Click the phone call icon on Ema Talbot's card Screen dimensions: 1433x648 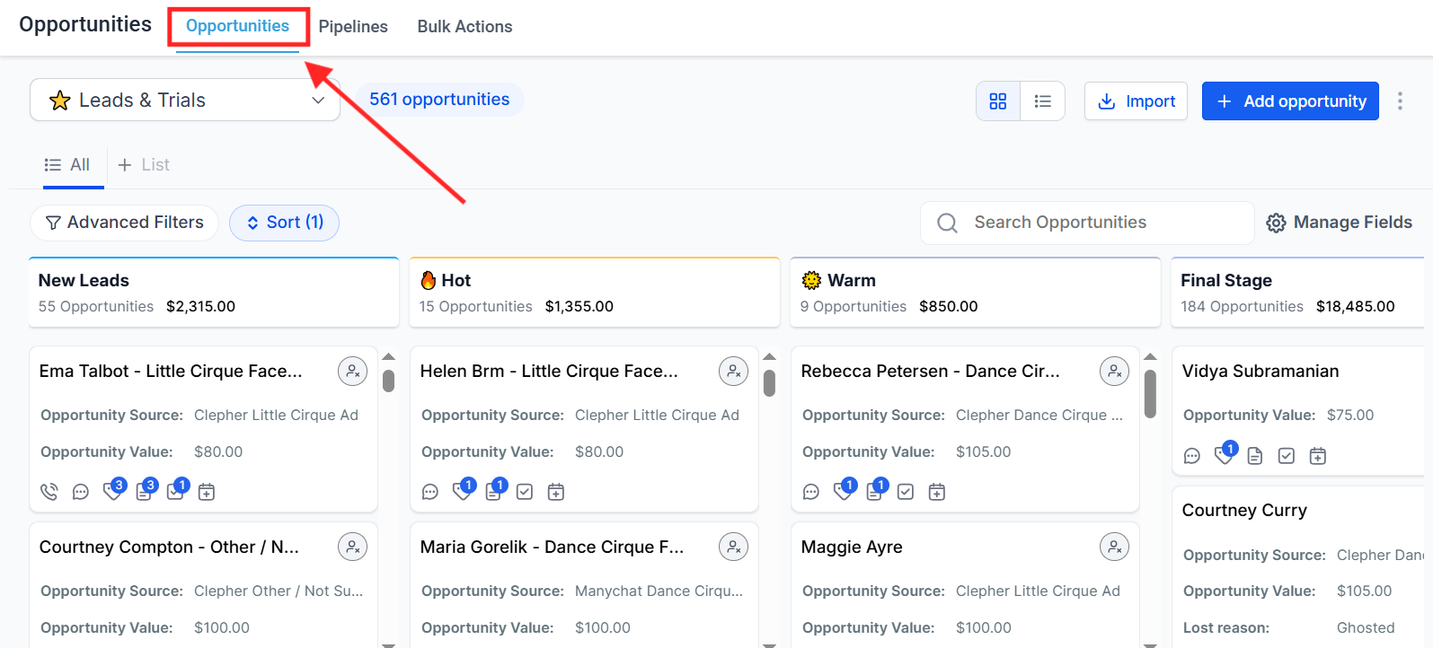click(x=49, y=492)
